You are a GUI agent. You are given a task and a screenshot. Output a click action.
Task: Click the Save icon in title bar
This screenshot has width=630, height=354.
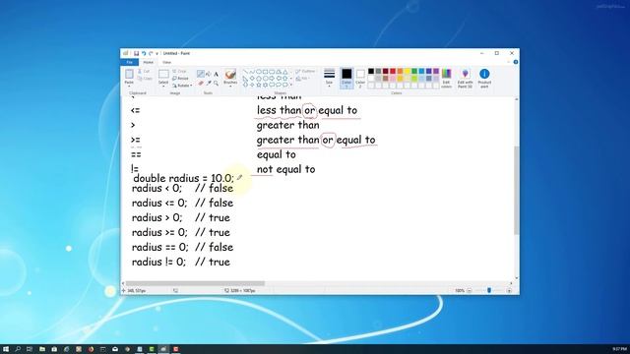point(136,53)
